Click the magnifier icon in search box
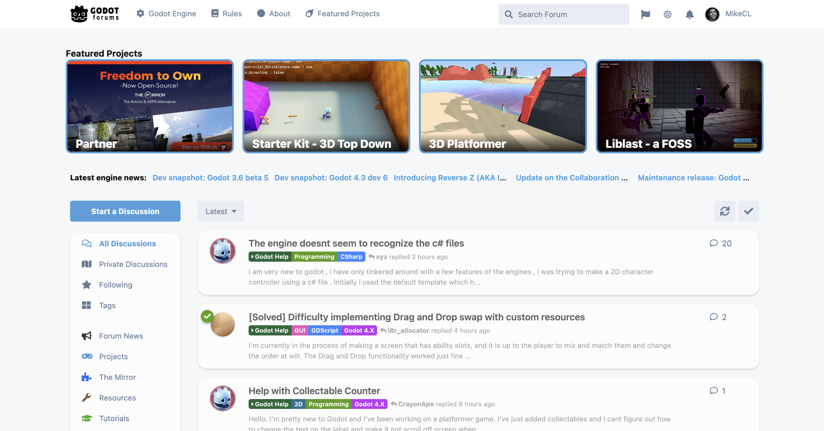Image resolution: width=824 pixels, height=431 pixels. (x=509, y=15)
